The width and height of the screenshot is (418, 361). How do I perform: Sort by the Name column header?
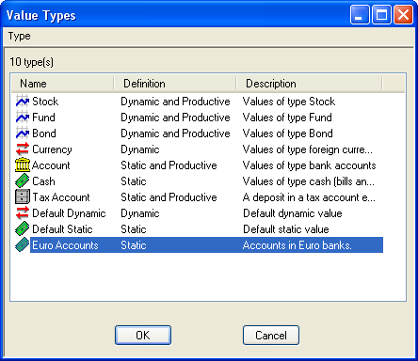[x=63, y=84]
